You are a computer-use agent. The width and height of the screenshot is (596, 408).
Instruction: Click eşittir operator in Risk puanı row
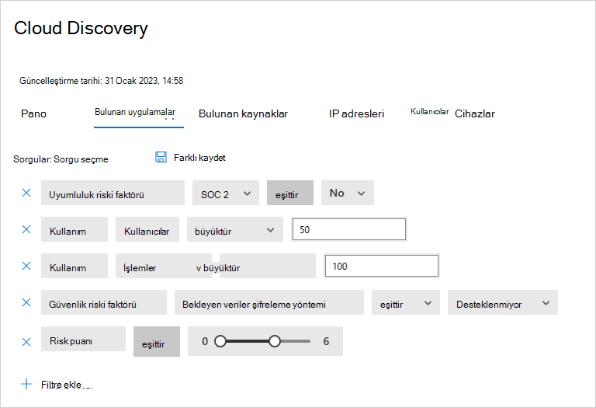tap(157, 341)
